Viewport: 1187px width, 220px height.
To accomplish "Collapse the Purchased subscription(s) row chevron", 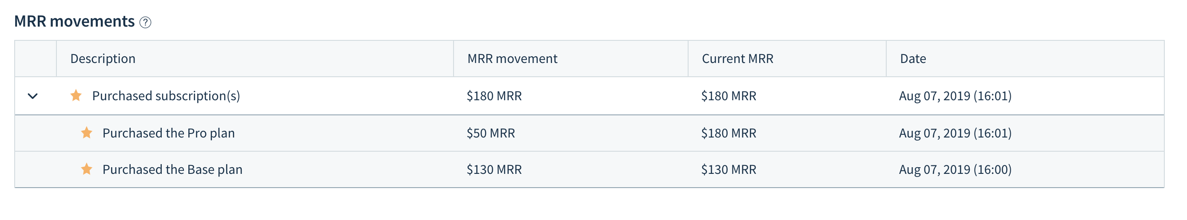I will click(x=33, y=96).
